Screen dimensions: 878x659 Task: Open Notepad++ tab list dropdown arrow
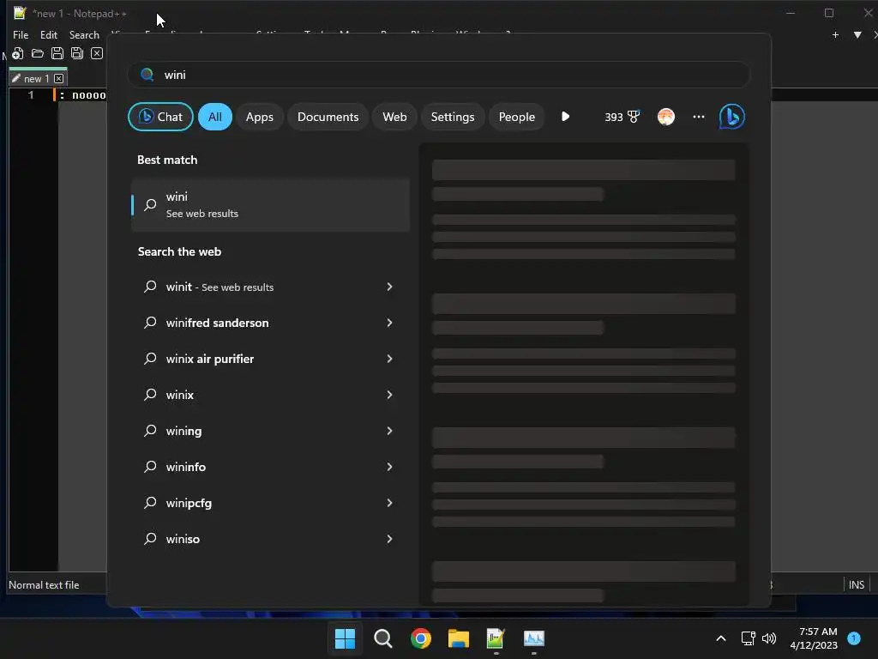click(x=857, y=34)
